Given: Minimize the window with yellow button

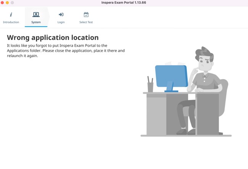Looking at the screenshot, I should click(7, 3).
